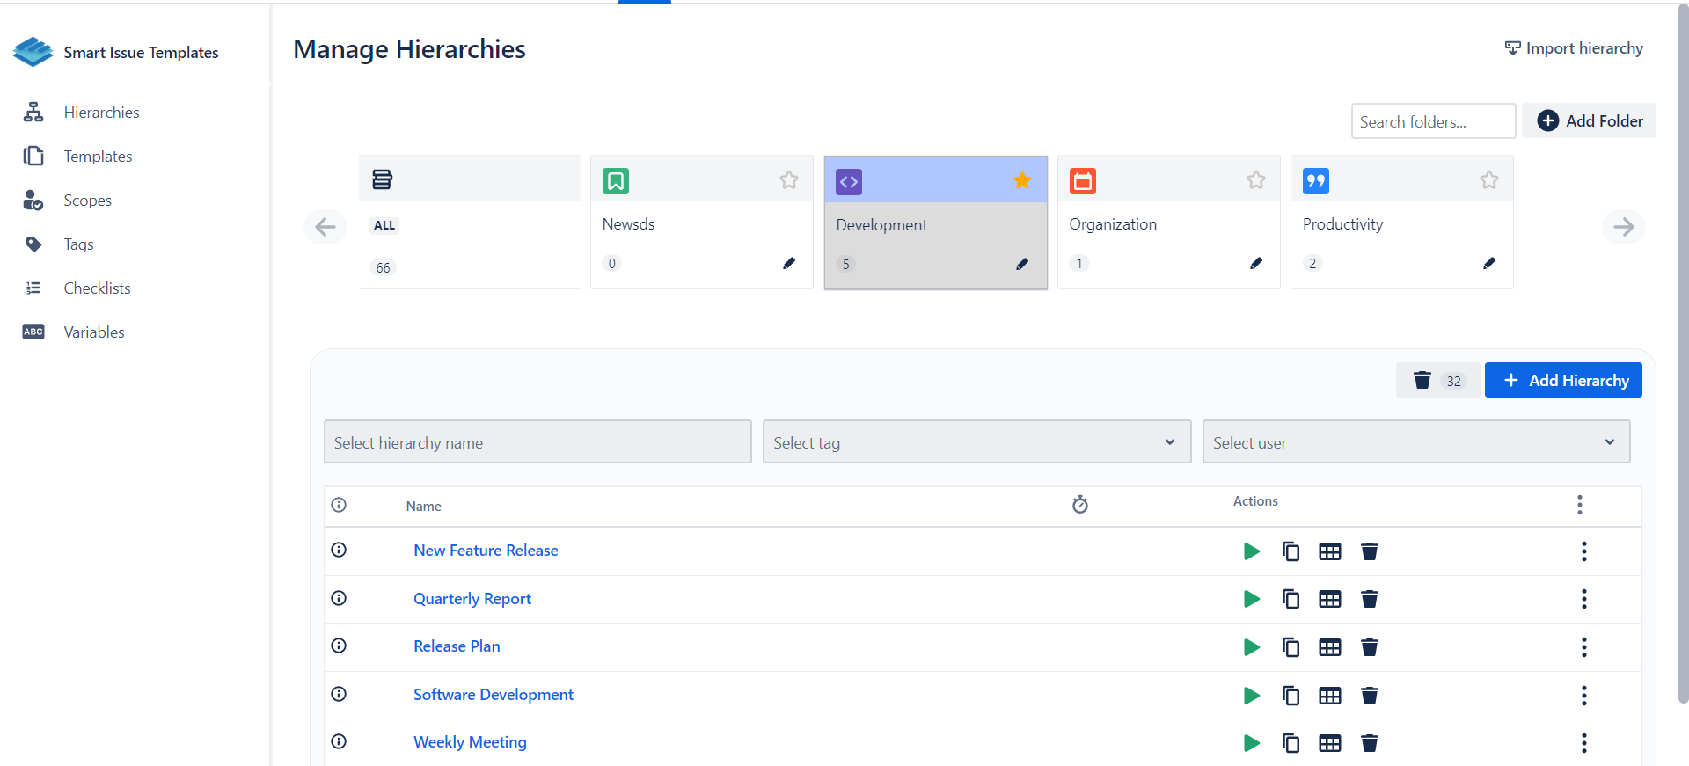Favorite the Newsds folder with star

pos(788,180)
